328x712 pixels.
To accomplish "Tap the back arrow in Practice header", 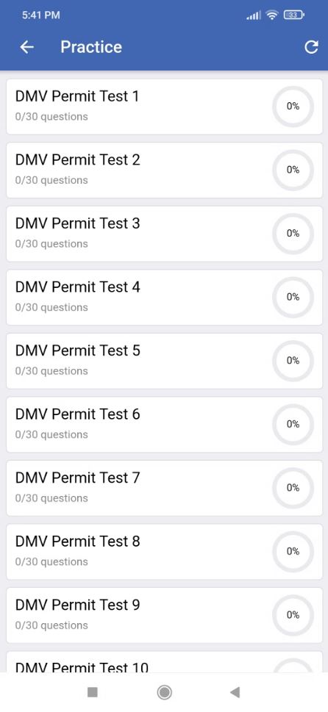I will click(x=27, y=47).
